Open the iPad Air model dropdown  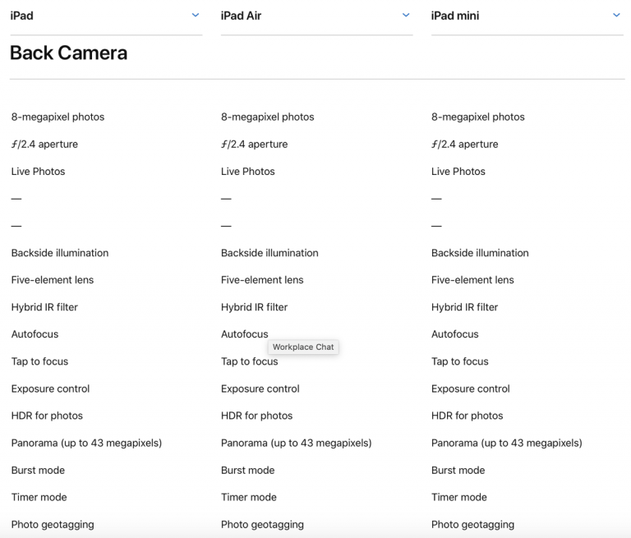(x=316, y=16)
